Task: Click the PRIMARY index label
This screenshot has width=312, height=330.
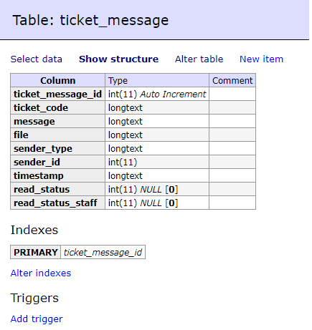Action: [36, 252]
